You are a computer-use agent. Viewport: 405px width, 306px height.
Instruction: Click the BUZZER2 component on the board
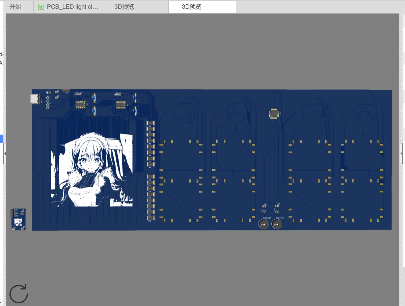[x=264, y=224]
